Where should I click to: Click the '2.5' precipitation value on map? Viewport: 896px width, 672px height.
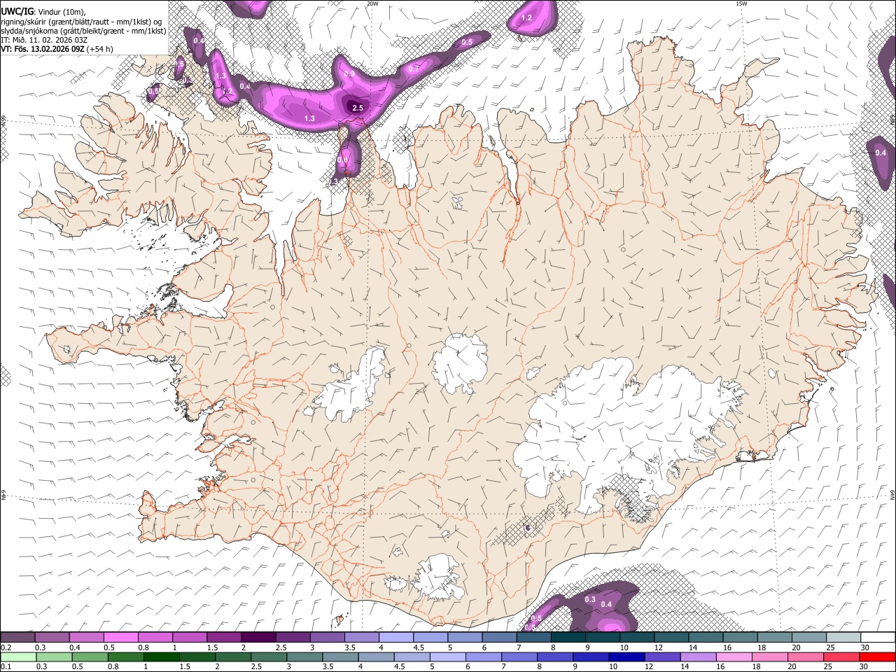point(358,108)
